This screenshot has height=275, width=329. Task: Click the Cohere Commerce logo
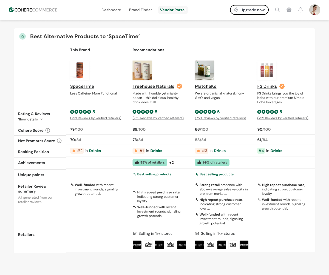click(x=33, y=10)
